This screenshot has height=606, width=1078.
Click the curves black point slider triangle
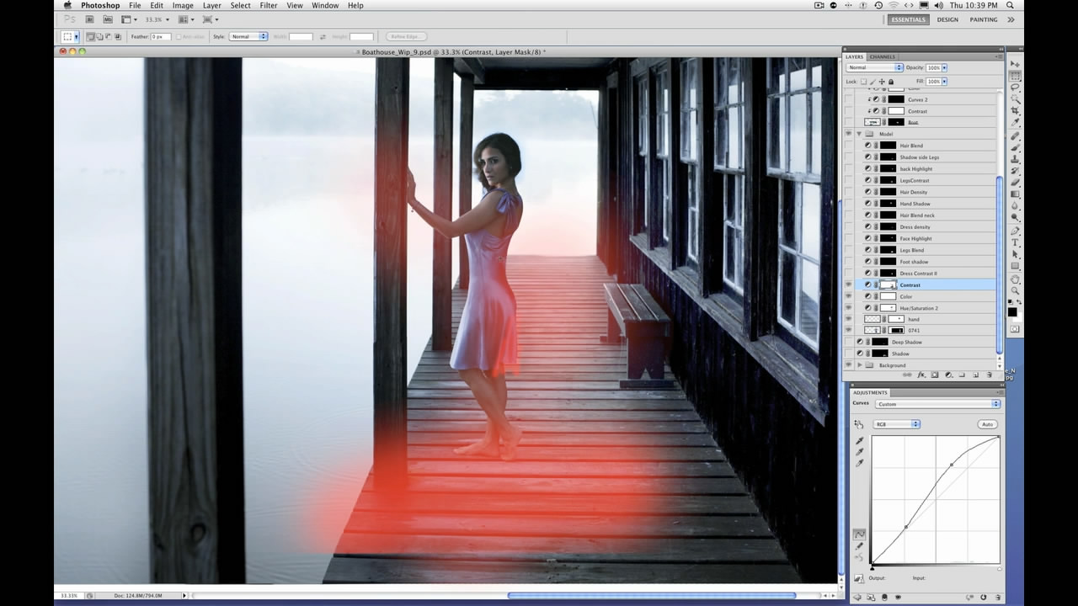point(873,568)
